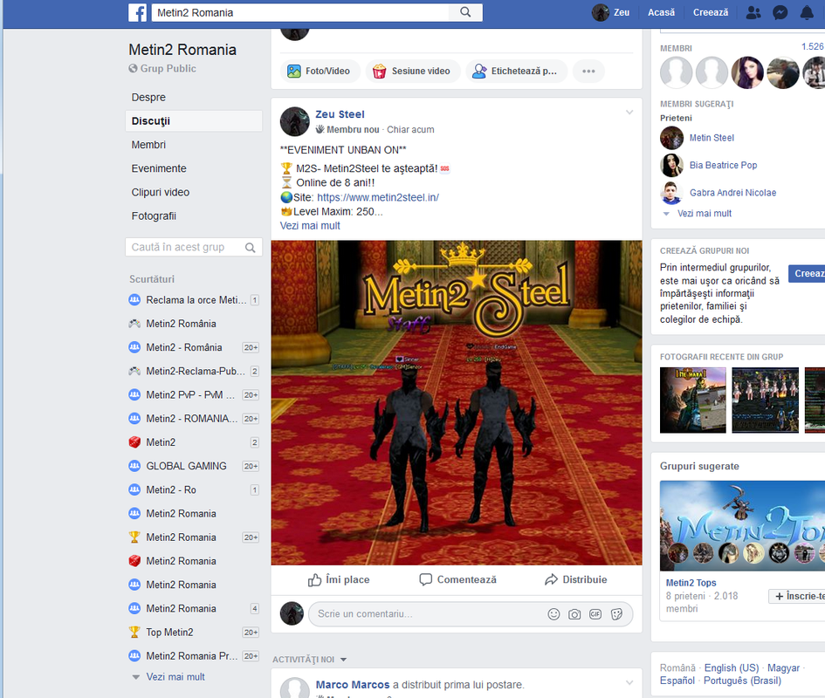This screenshot has width=825, height=698.
Task: Switch language to English (US)
Action: coord(732,668)
